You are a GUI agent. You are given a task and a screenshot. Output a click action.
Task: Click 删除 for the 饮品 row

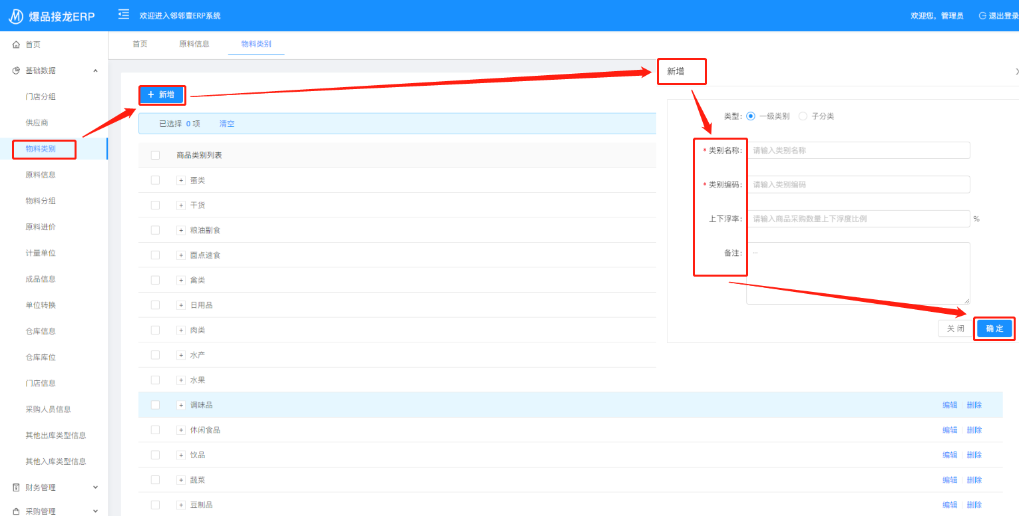coord(974,455)
